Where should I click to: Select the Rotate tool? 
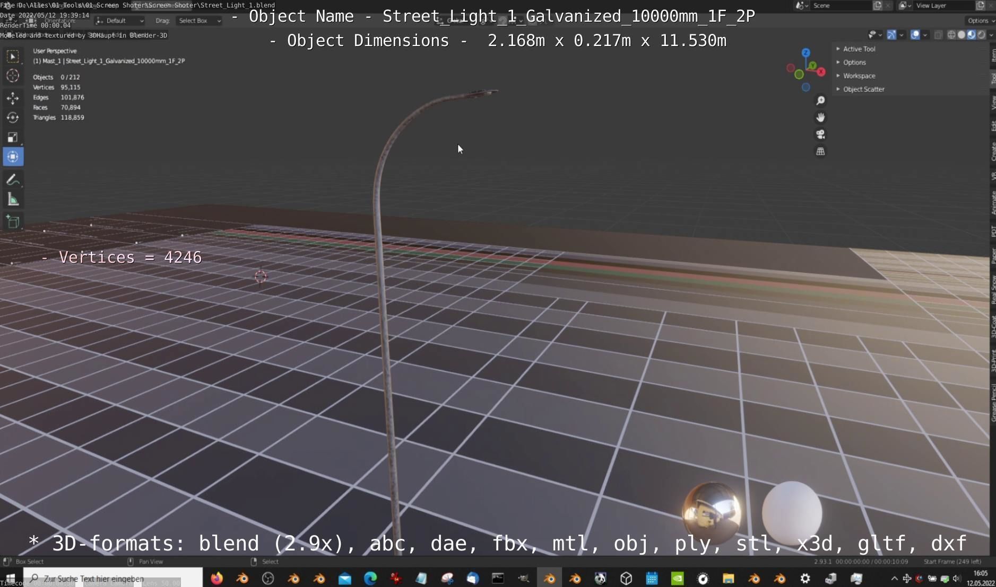[x=13, y=118]
